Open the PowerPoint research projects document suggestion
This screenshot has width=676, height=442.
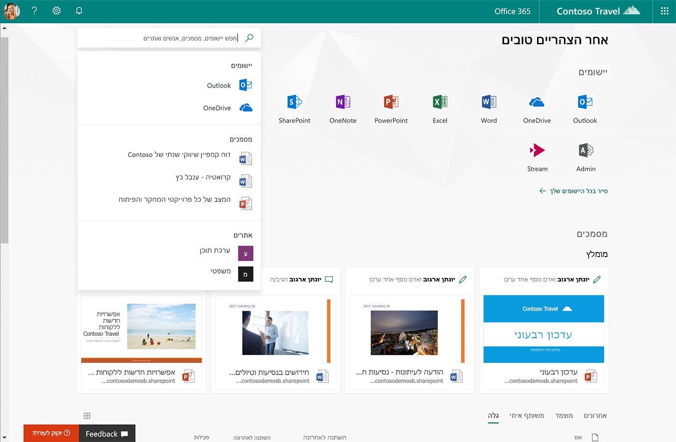(169, 203)
